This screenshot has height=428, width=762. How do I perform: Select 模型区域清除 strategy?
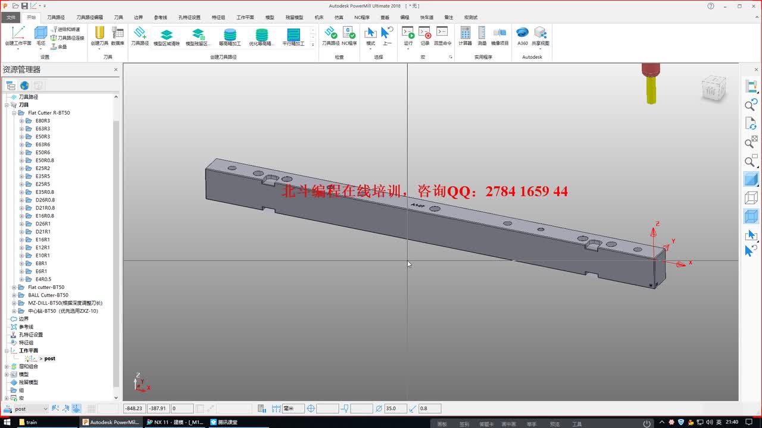coord(167,37)
